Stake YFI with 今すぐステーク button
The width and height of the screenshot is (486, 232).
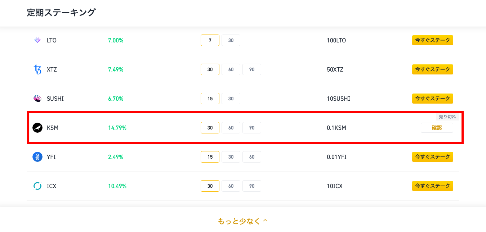(x=433, y=157)
